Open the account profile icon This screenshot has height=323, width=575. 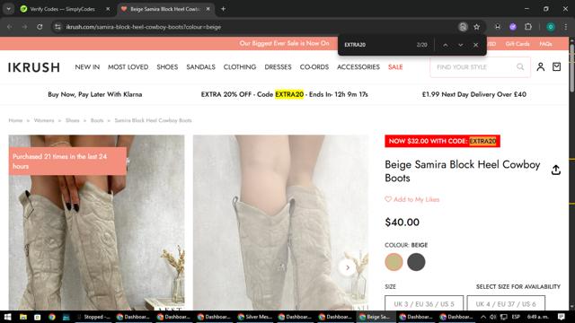(541, 67)
